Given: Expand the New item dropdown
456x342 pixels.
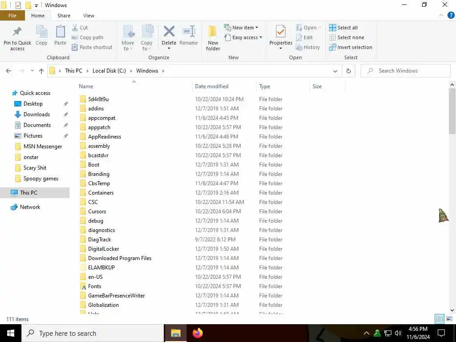Looking at the screenshot, I should [x=257, y=28].
